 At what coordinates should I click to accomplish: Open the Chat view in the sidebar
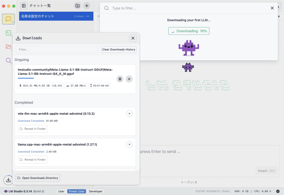pos(8,19)
